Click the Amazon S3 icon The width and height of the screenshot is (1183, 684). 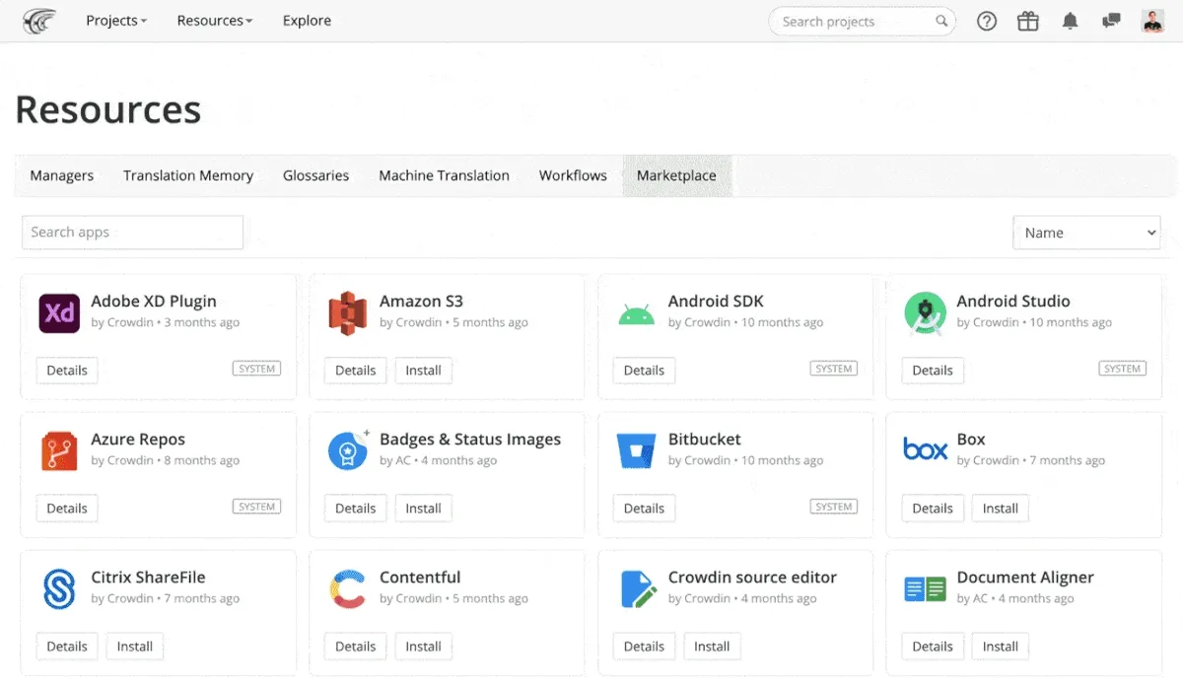(x=347, y=313)
